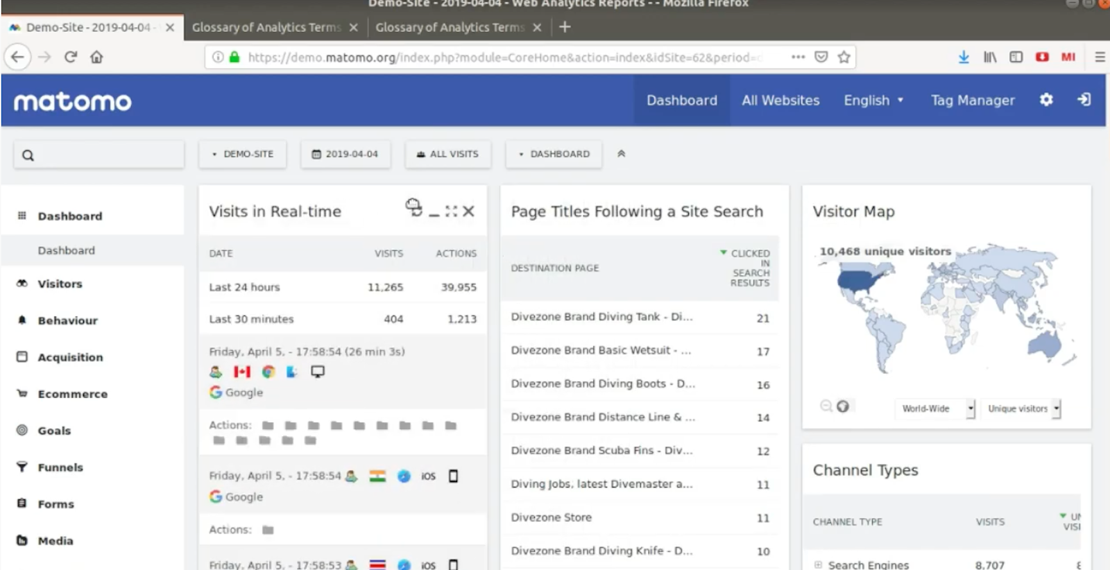This screenshot has height=570, width=1110.
Task: Open All Websites in top navigation
Action: coord(780,101)
